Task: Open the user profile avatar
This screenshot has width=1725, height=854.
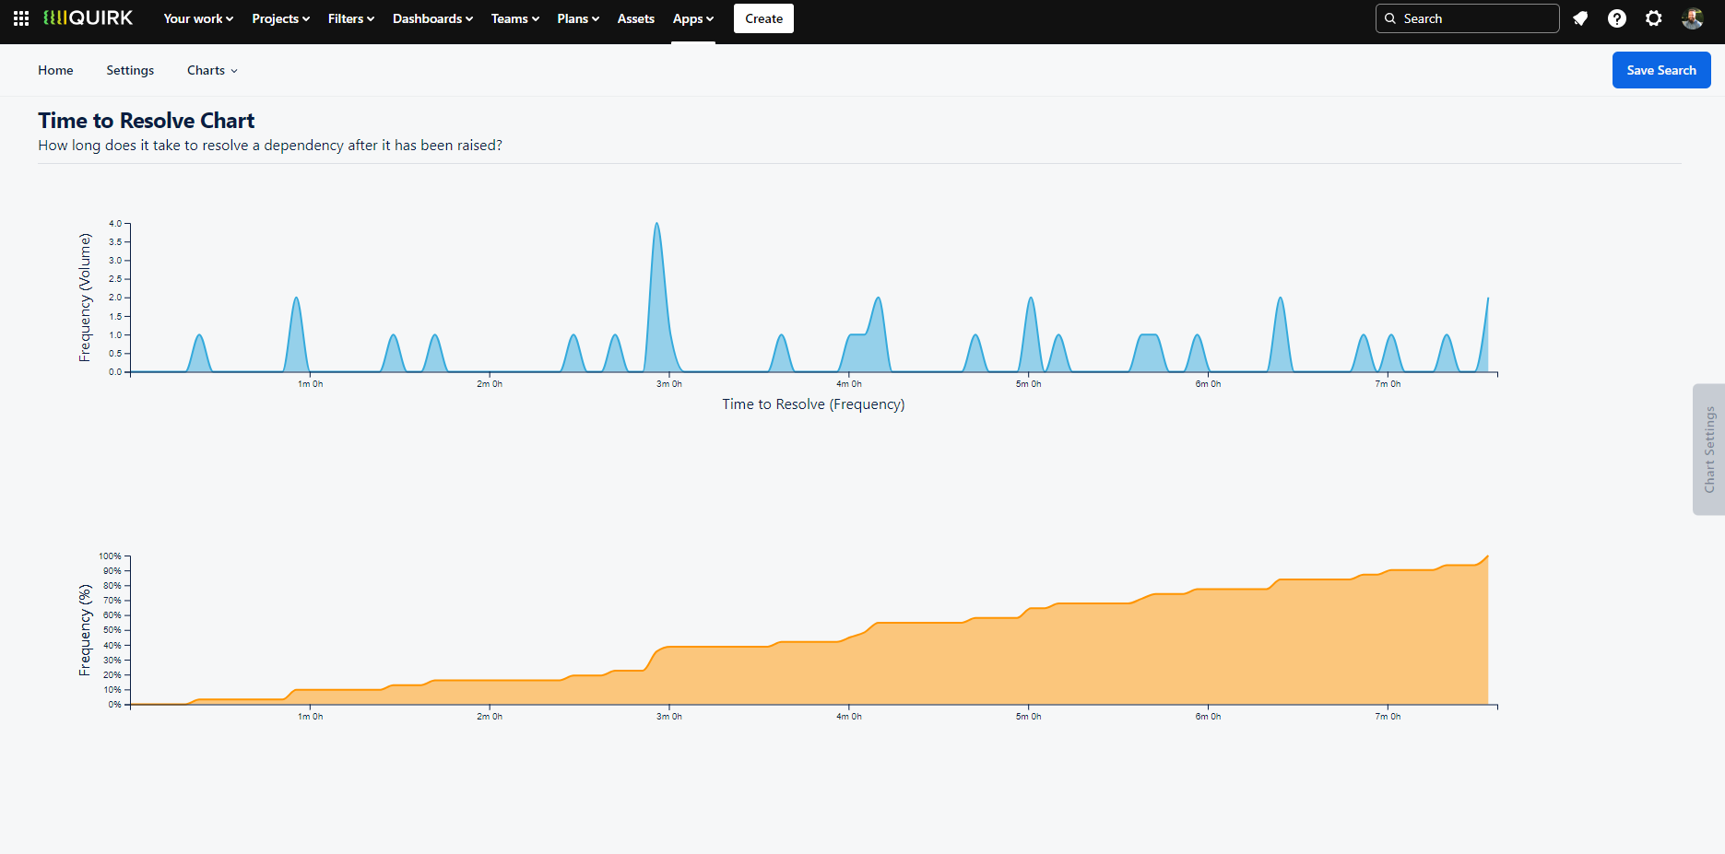Action: pyautogui.click(x=1692, y=18)
